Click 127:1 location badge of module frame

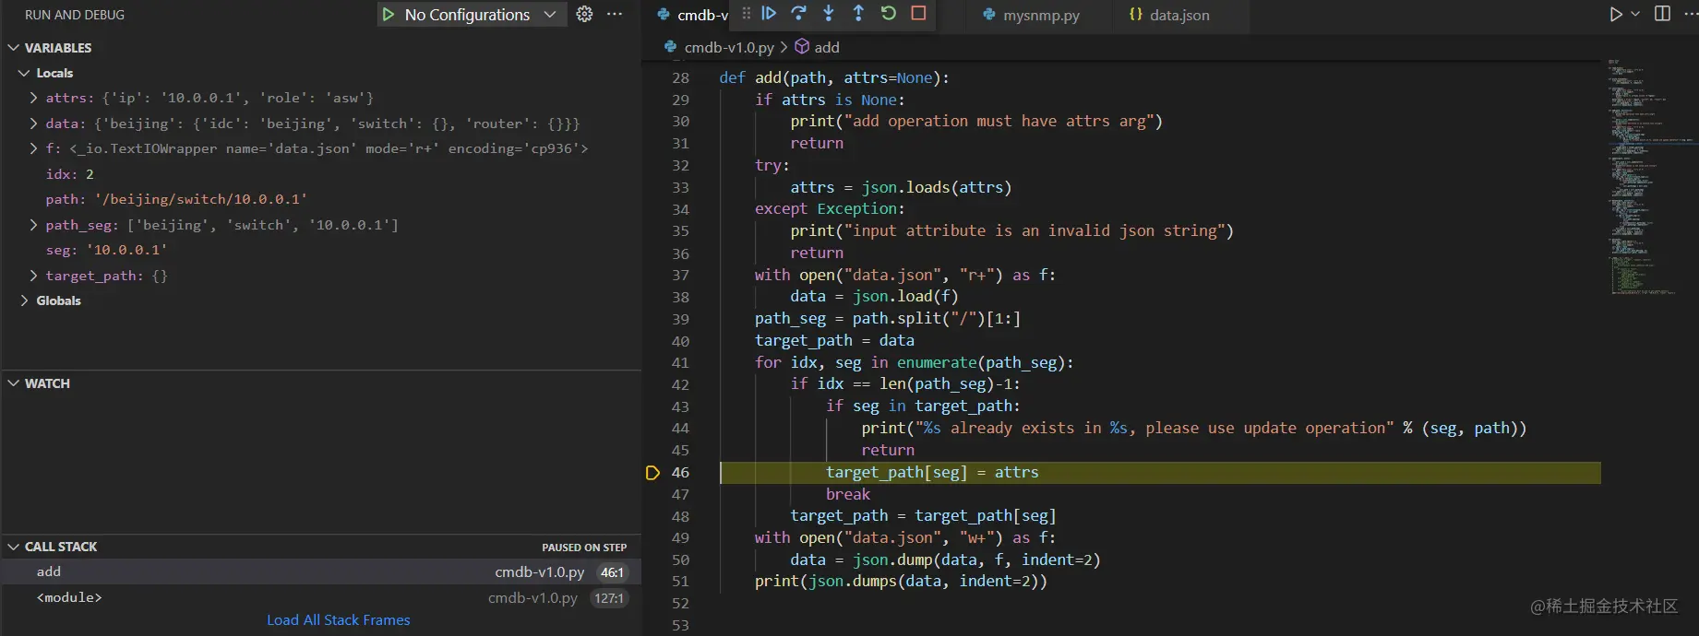tap(609, 598)
